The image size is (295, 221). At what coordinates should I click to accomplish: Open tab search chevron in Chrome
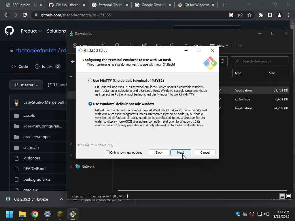pos(249,4)
